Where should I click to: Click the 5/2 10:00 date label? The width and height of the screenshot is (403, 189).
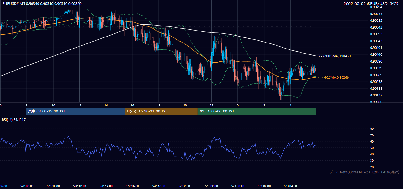point(53,186)
